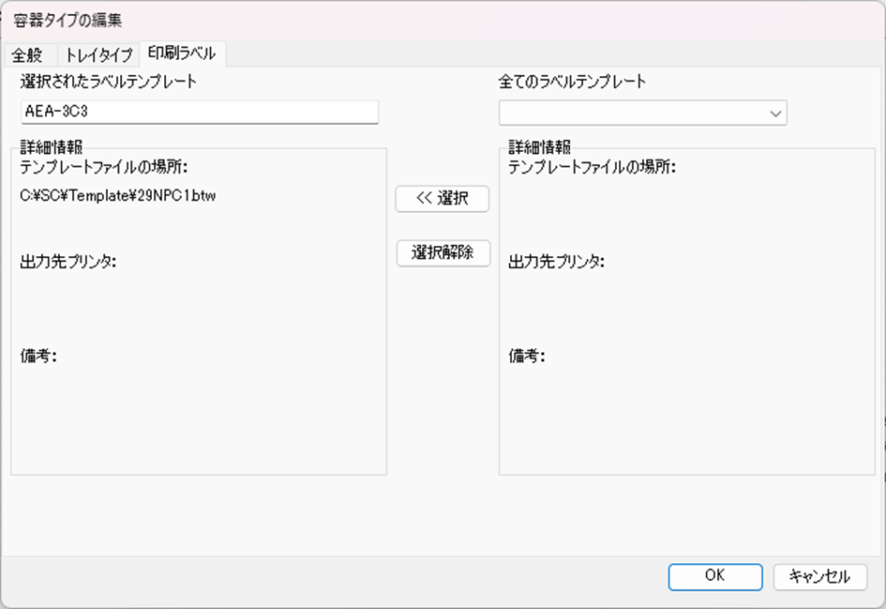886x609 pixels.
Task: Click the right 出力先プリンタ label
Action: click(556, 262)
